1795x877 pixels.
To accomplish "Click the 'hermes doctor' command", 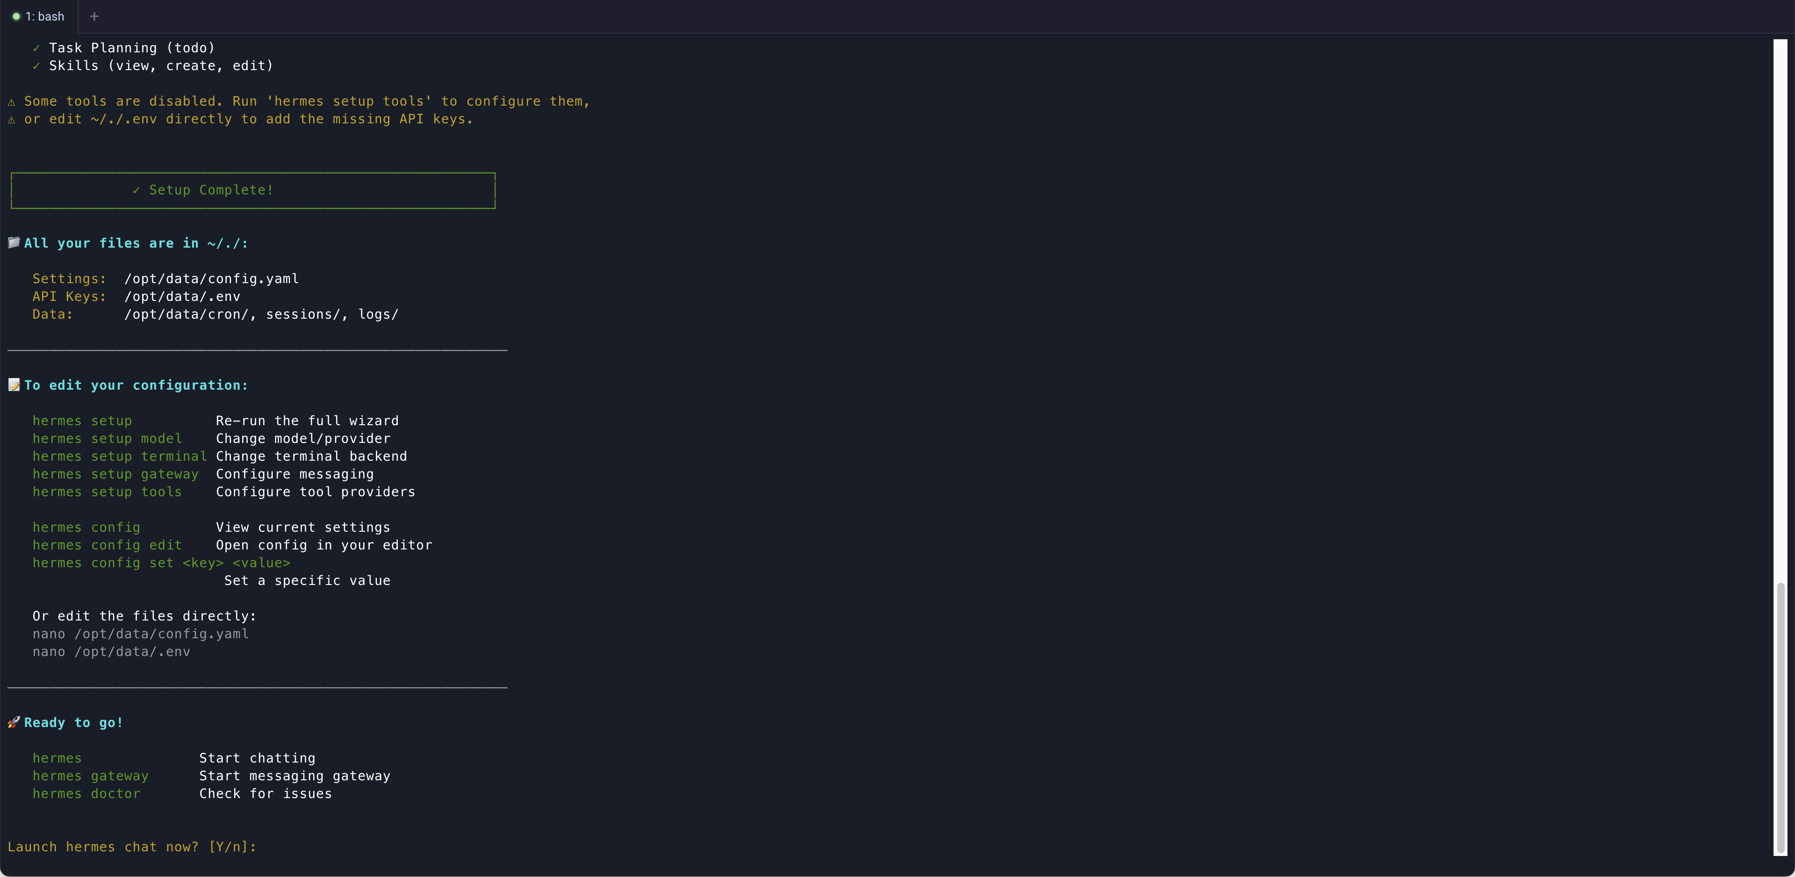I will tap(86, 793).
